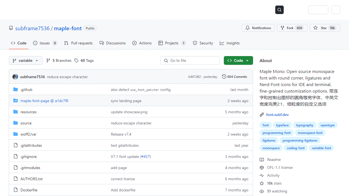Open commit author subframe7536 link

pos(32,77)
